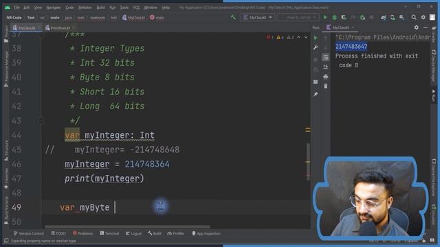Image resolution: width=440 pixels, height=247 pixels.
Task: Click the yellow warning count indicator
Action: click(280, 37)
